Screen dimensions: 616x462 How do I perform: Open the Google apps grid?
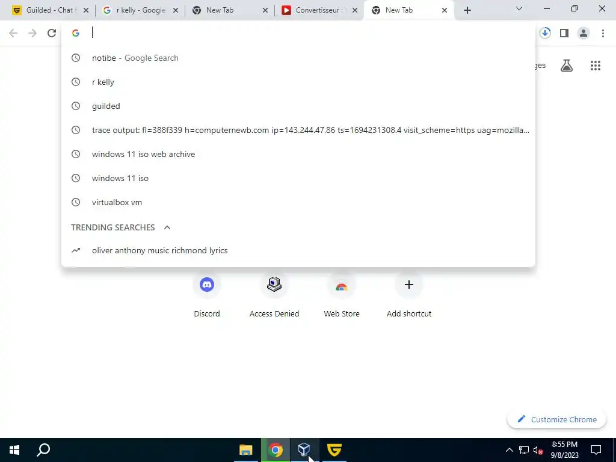click(596, 66)
